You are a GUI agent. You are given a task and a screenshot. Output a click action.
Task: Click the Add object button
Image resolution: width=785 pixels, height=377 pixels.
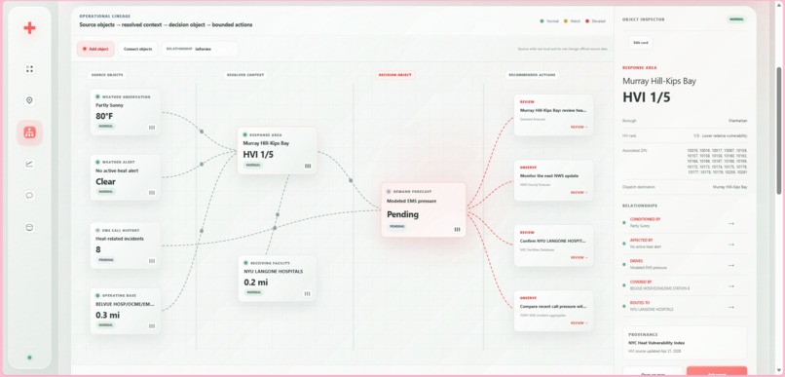95,49
